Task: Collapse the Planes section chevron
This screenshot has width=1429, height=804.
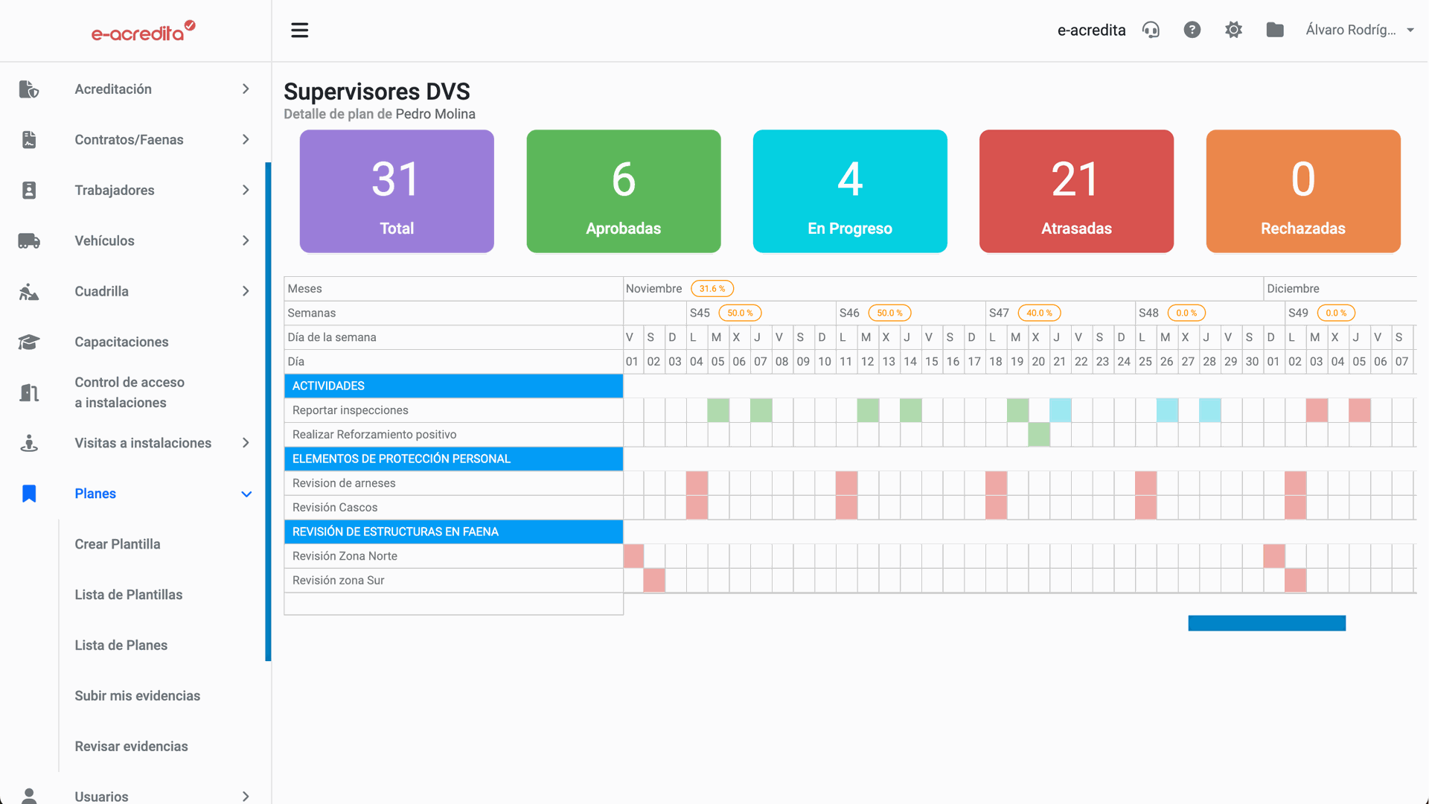Action: (246, 494)
